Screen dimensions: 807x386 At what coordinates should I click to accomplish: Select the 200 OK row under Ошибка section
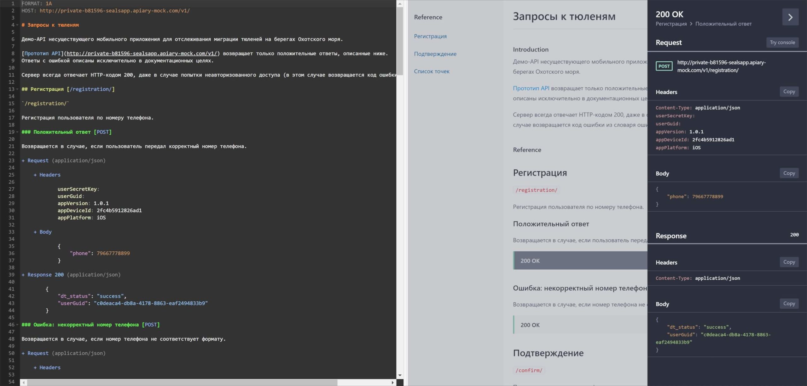pyautogui.click(x=580, y=325)
